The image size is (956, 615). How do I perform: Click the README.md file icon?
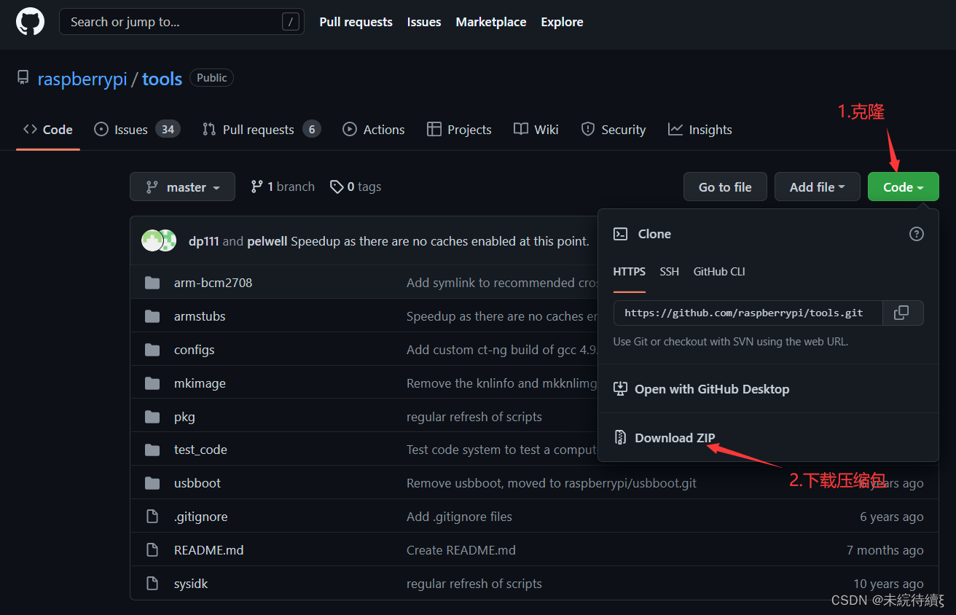coord(152,550)
